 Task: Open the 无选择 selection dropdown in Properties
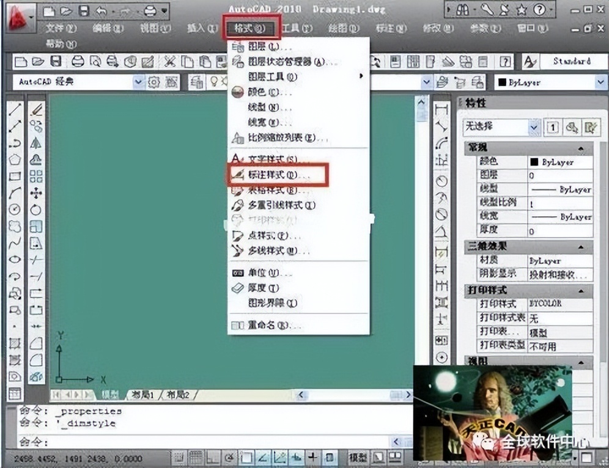click(534, 126)
